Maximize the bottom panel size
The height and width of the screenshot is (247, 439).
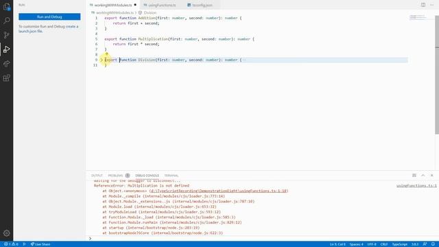tap(423, 176)
